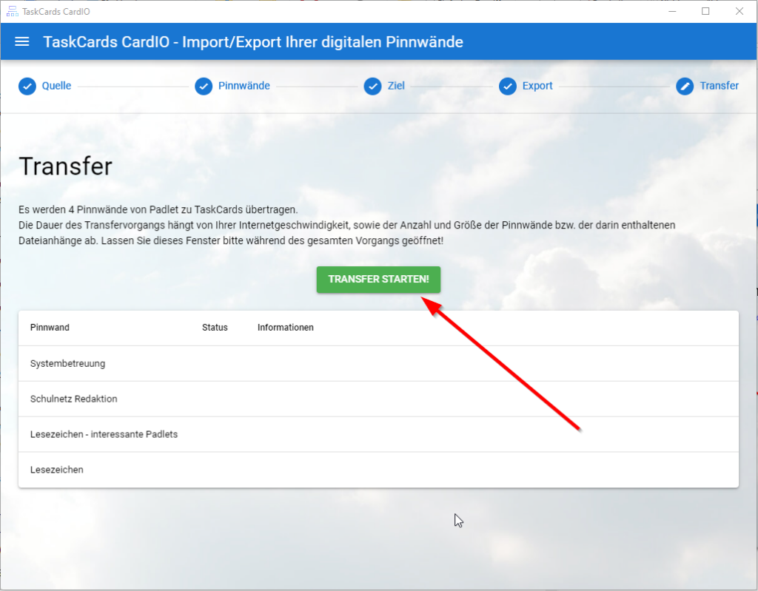Click the Transfer page heading

point(66,166)
